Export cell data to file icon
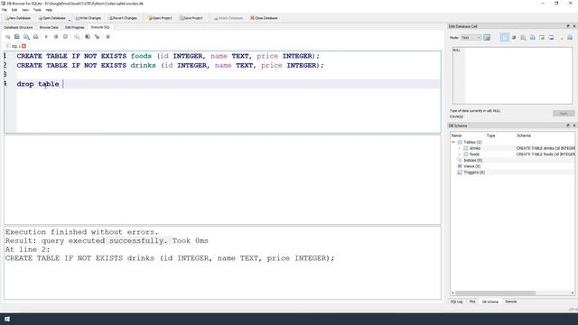Image resolution: width=578 pixels, height=325 pixels. [533, 38]
